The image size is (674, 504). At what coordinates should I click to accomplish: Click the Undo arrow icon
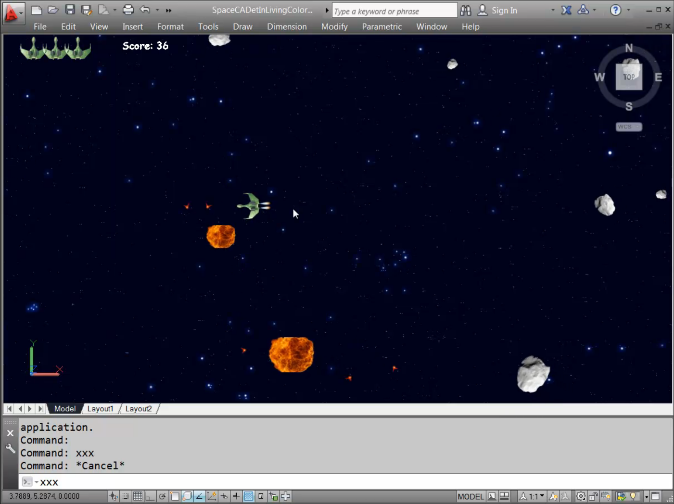pyautogui.click(x=145, y=10)
